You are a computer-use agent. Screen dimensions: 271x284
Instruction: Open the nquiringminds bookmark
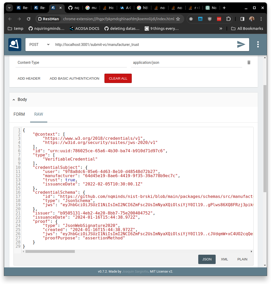47,29
